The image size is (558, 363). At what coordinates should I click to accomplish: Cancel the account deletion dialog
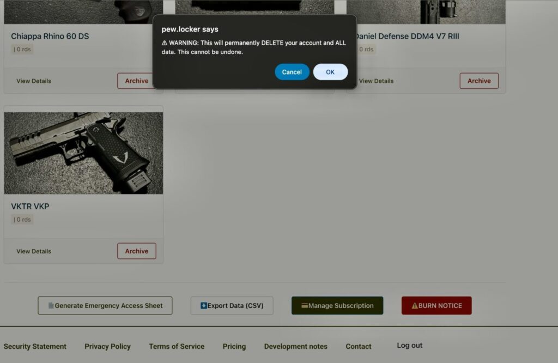pyautogui.click(x=292, y=72)
